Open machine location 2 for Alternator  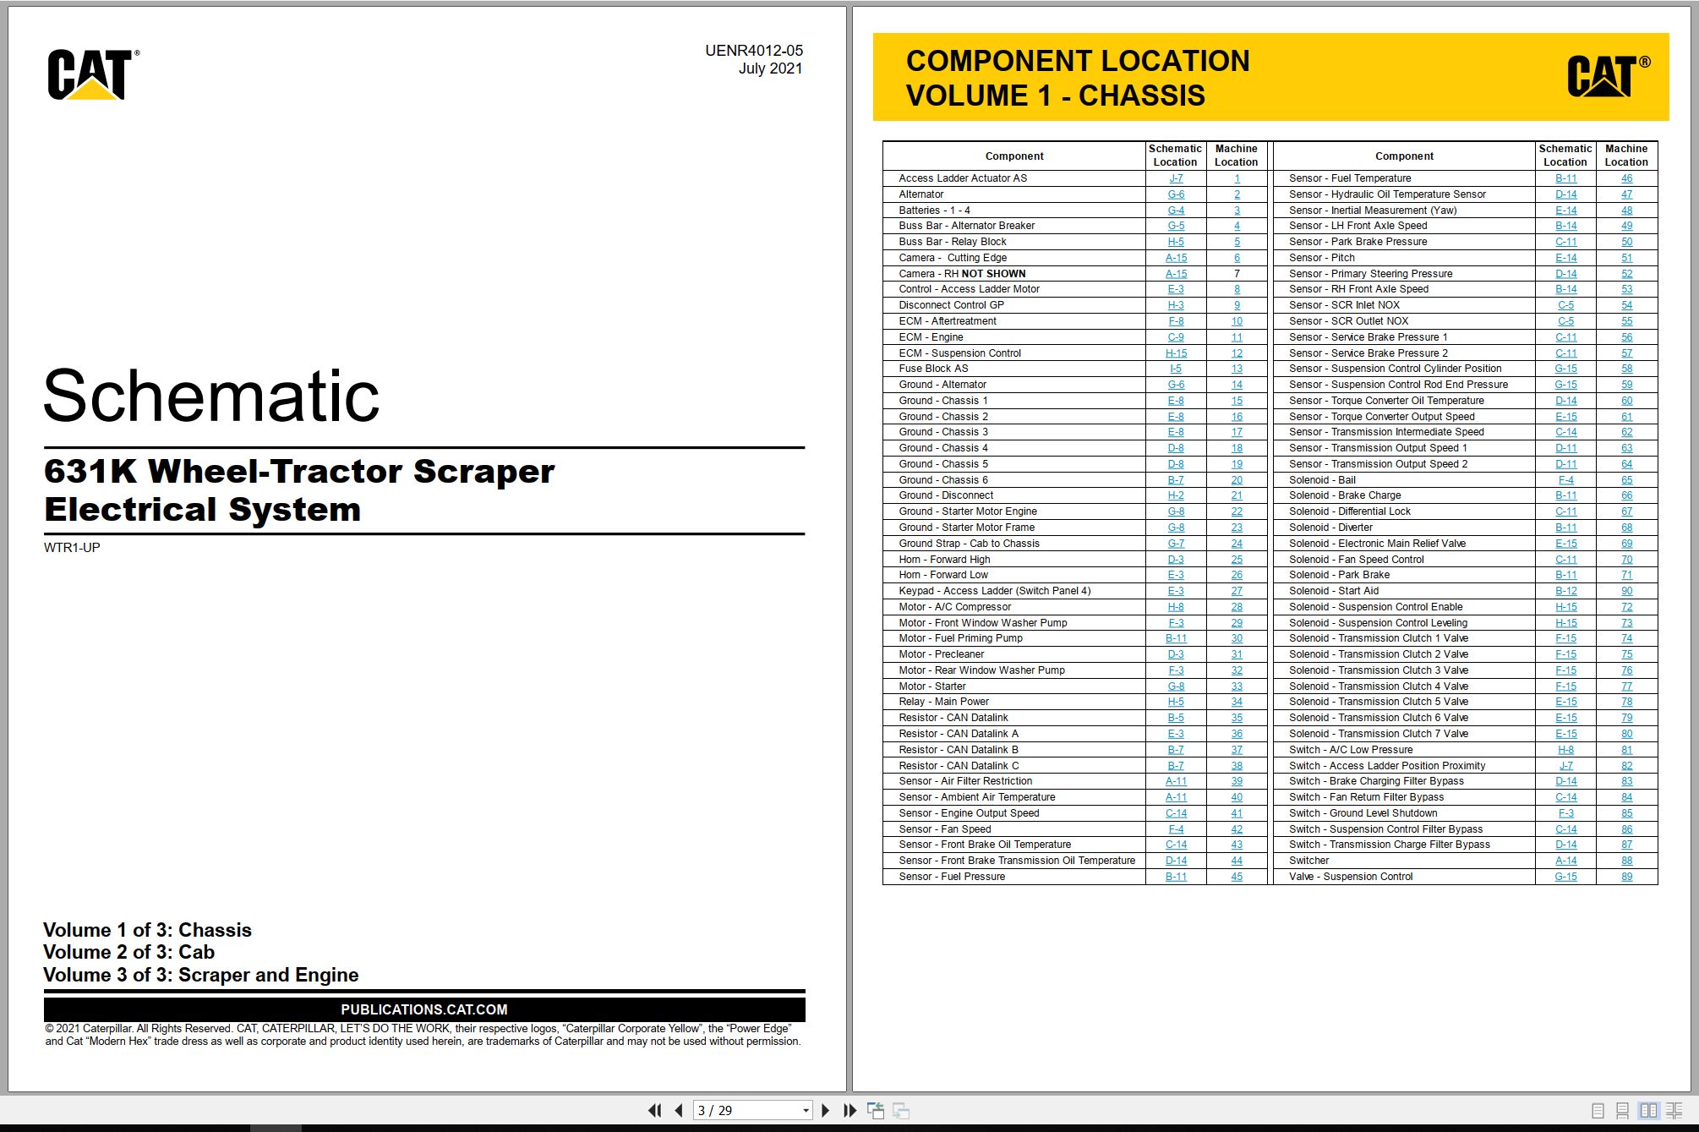pyautogui.click(x=1237, y=194)
